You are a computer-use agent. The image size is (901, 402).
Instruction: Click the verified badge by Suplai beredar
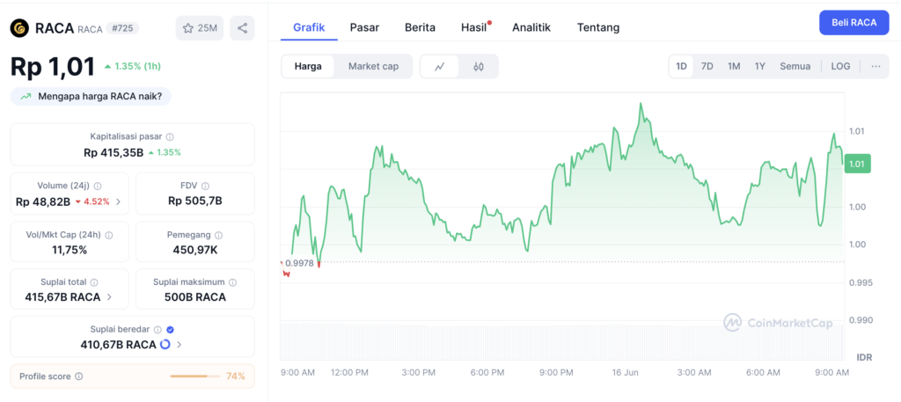point(170,330)
